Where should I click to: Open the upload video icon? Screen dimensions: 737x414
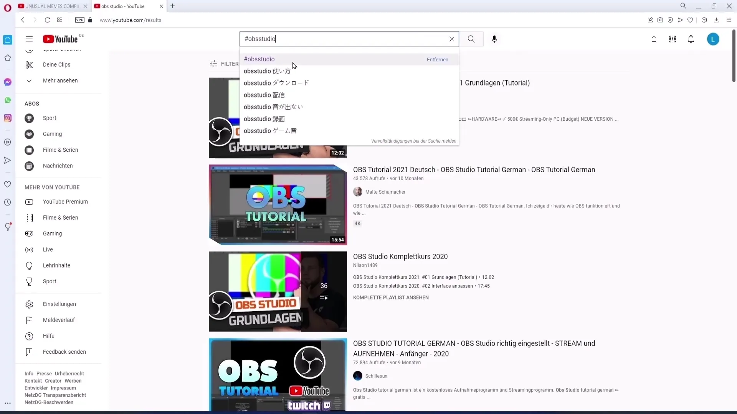[x=654, y=39]
